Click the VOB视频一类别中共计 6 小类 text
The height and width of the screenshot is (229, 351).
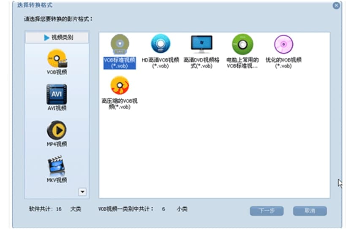143,209
